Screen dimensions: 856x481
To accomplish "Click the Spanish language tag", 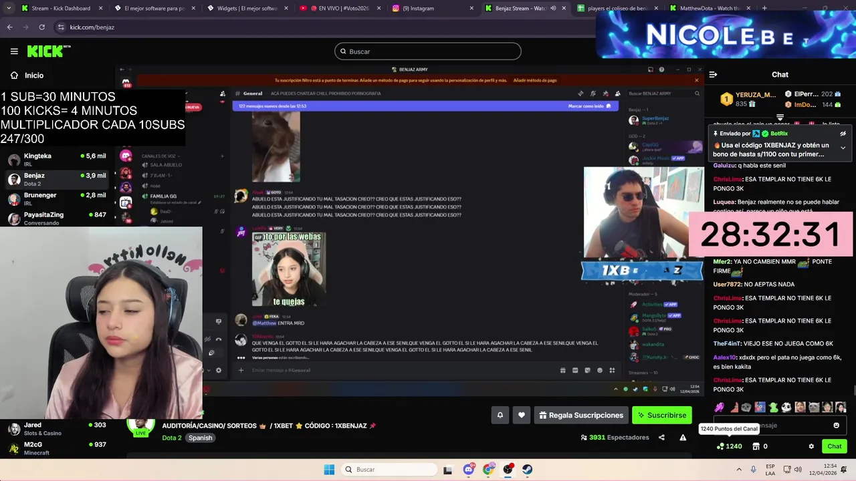I will pos(200,438).
